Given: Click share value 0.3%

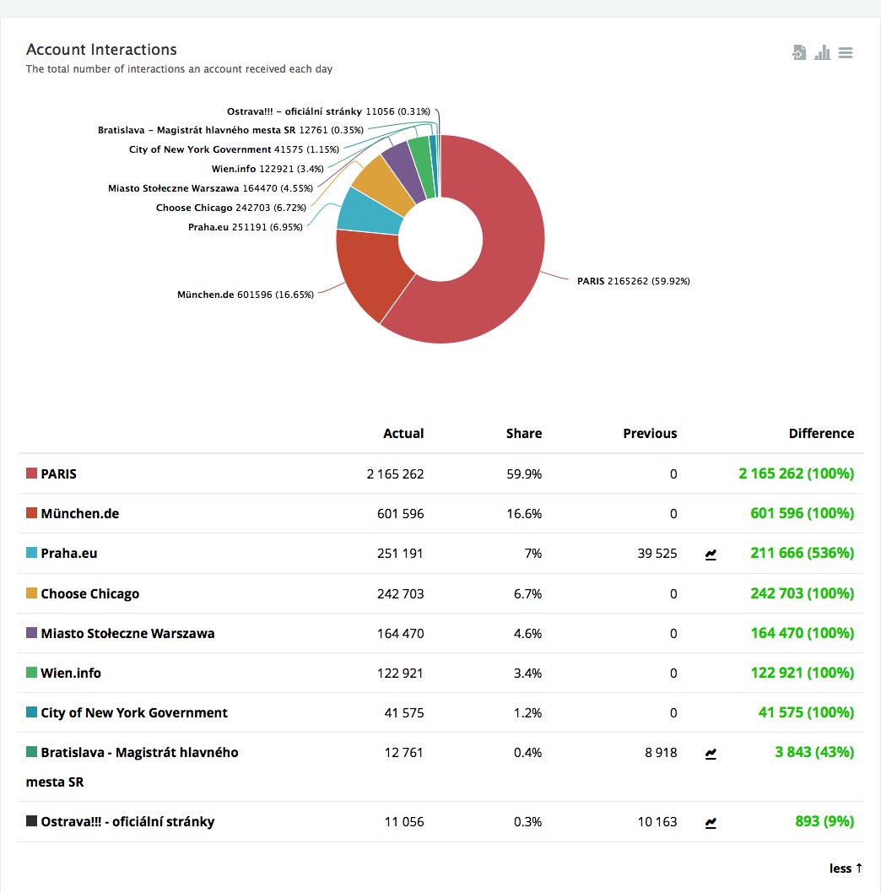Looking at the screenshot, I should [527, 822].
